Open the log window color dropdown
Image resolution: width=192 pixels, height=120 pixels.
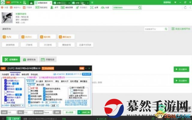tap(55, 105)
